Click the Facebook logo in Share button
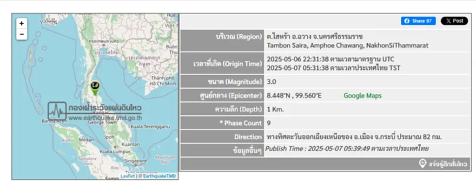The width and height of the screenshot is (476, 183). (x=407, y=21)
